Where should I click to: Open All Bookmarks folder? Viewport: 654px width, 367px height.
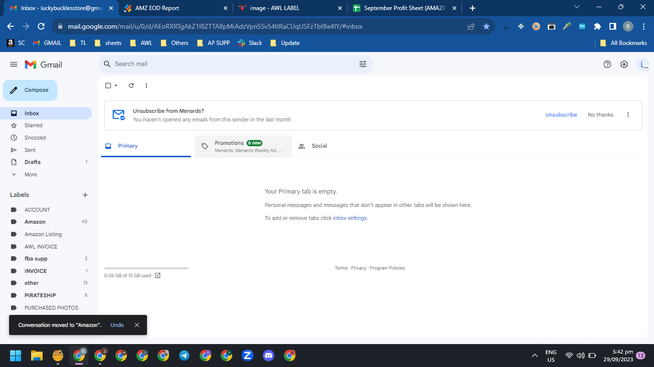coord(624,43)
